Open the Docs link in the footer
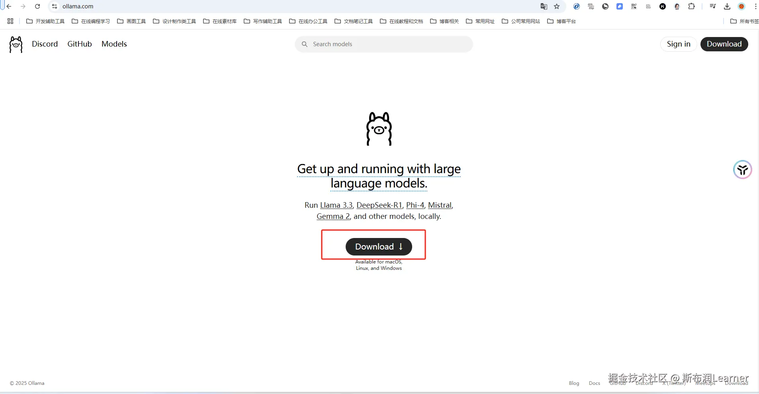759x394 pixels. click(594, 383)
